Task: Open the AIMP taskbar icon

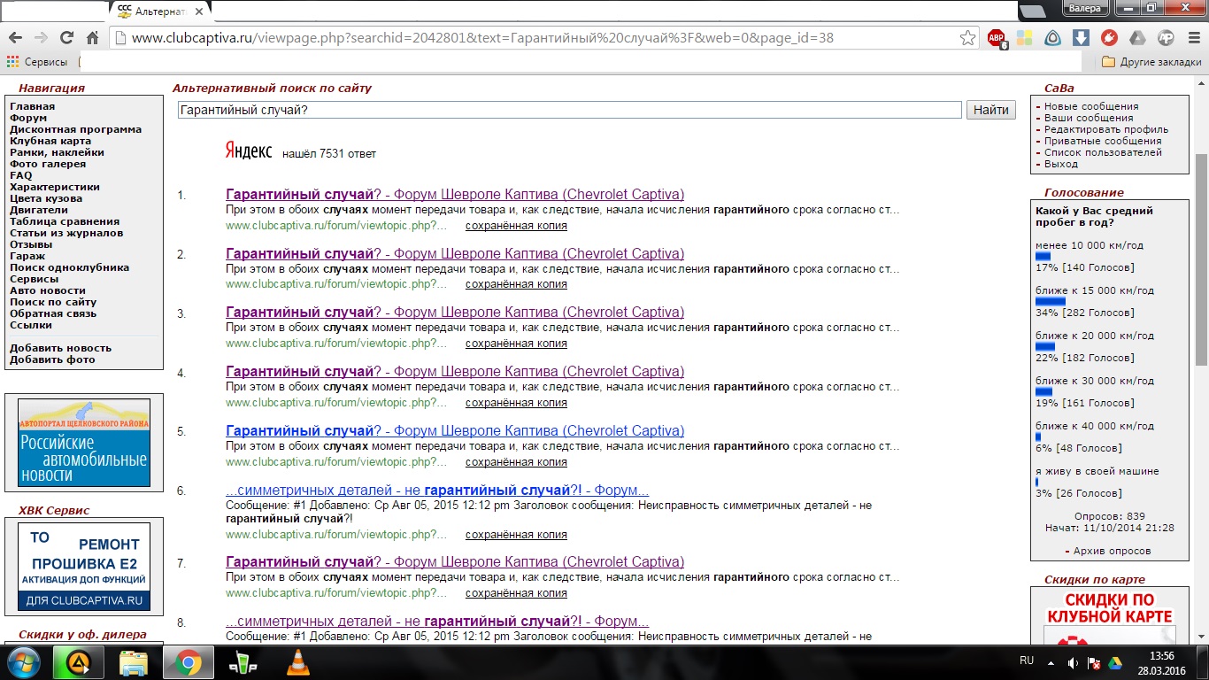Action: [78, 662]
